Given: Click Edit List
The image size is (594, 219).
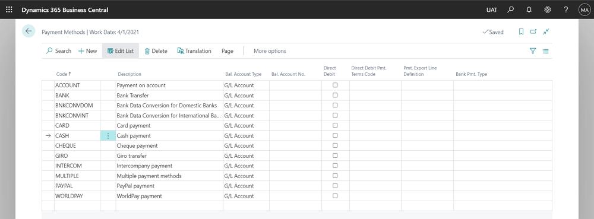Looking at the screenshot, I should (121, 51).
